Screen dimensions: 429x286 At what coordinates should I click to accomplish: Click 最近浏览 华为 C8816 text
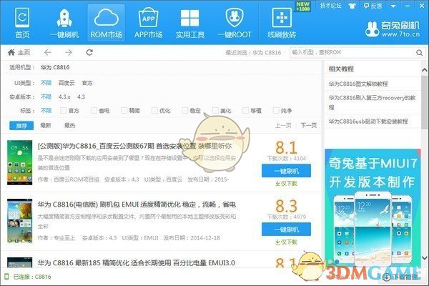tap(253, 52)
